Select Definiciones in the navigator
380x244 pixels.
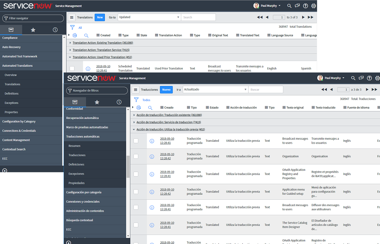[x=76, y=164]
